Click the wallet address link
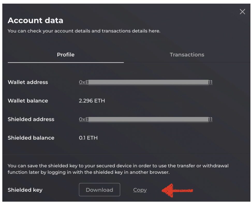Viewport: 252px width, 205px height. tap(145, 82)
